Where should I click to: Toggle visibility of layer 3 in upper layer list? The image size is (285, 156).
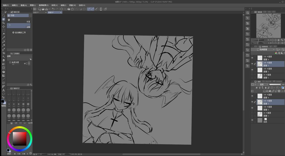pos(252,64)
